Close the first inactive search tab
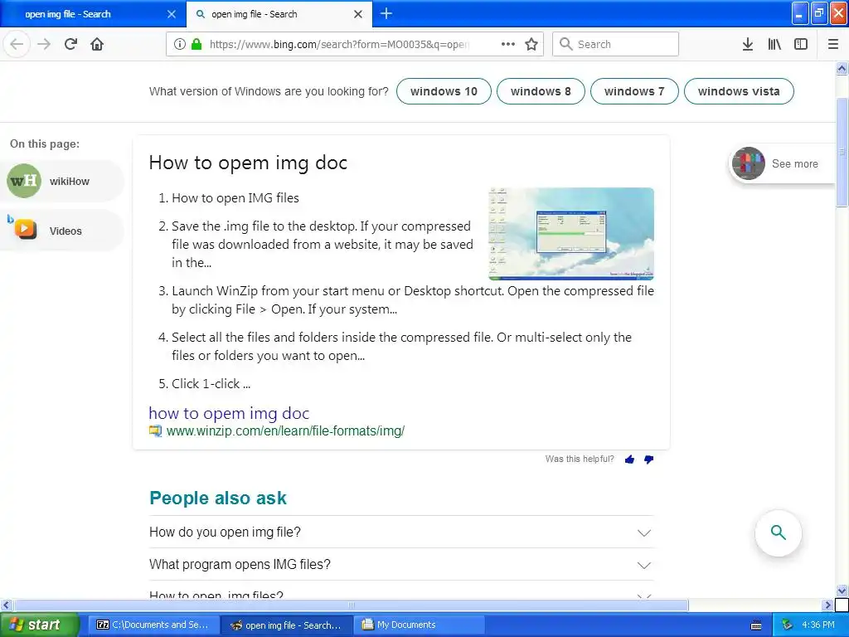 point(172,14)
